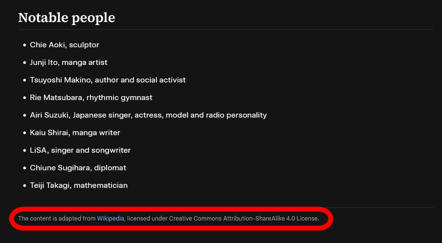Click the Tsuyoshi Makino list entry
Viewport: 442px width, 243px height.
(x=108, y=80)
